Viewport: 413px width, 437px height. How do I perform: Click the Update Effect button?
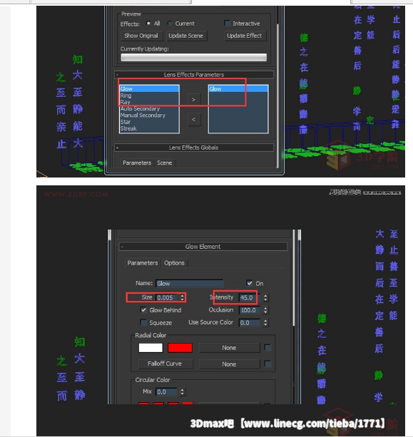245,36
